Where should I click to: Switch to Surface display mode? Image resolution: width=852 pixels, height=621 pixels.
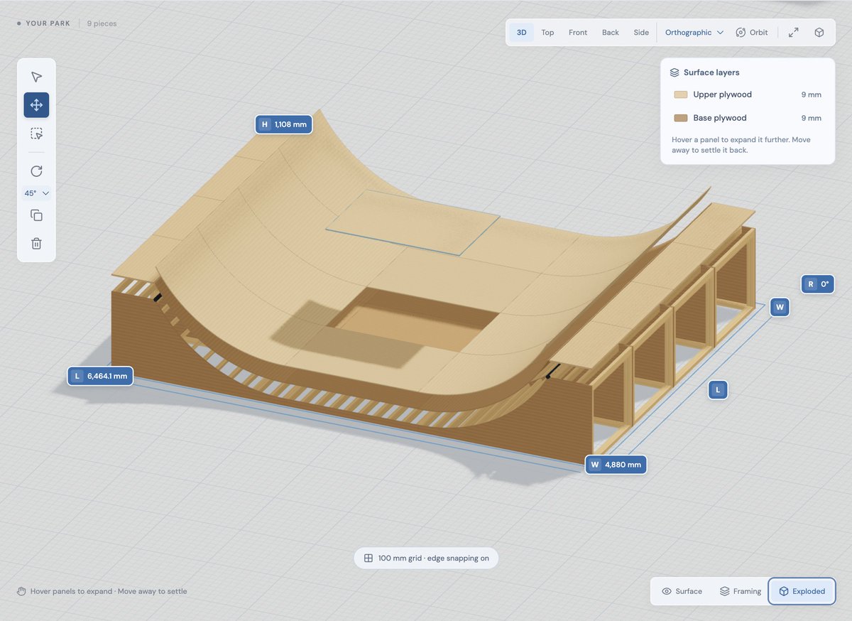[x=682, y=591]
